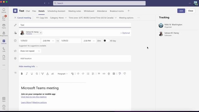Viewport: 199px width, 112px height.
Task: Open the Does not repeat dropdown
Action: (30, 51)
